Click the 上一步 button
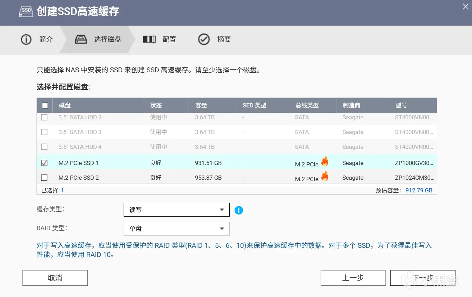472x297 pixels. point(353,278)
